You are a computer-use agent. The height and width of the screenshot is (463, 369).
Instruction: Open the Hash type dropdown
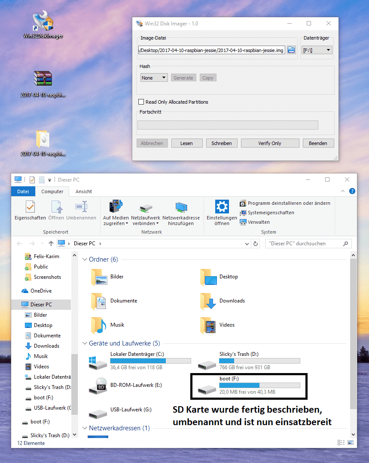point(154,78)
